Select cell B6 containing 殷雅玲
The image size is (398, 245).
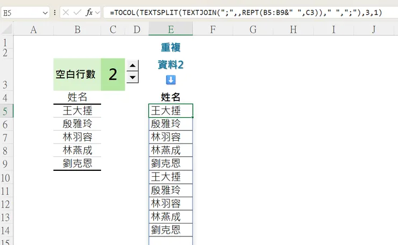coord(77,124)
